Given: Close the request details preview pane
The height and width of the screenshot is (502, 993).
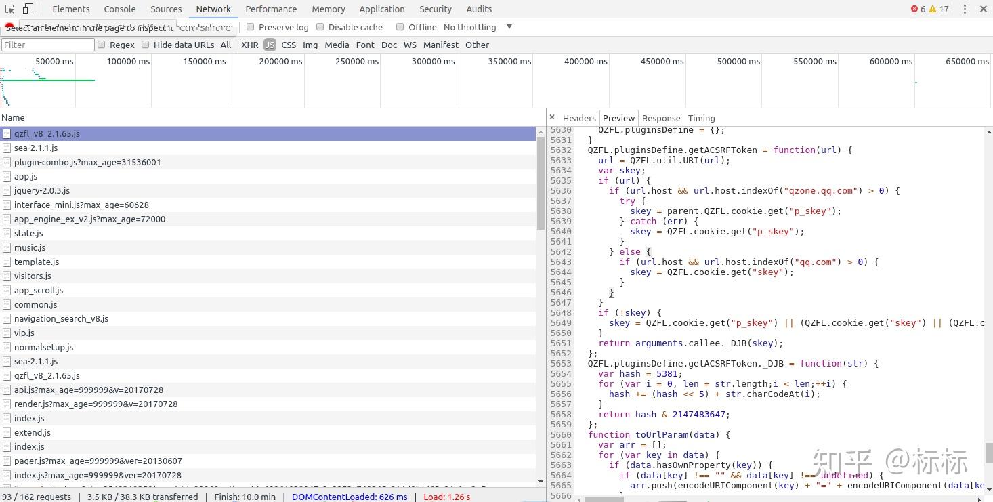Looking at the screenshot, I should (x=552, y=117).
